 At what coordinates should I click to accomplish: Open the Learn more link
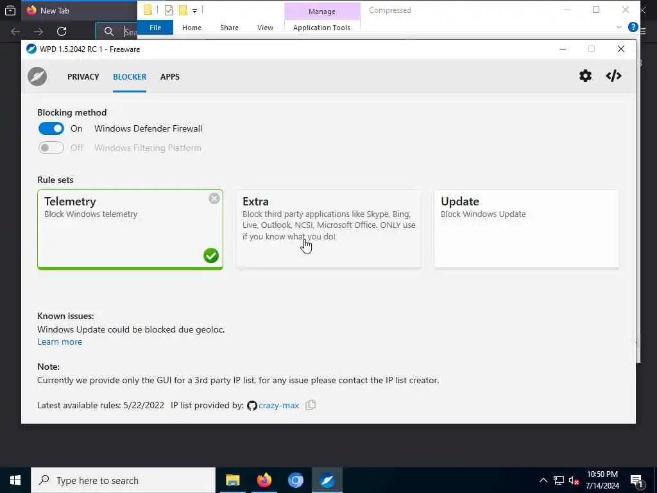click(x=60, y=342)
